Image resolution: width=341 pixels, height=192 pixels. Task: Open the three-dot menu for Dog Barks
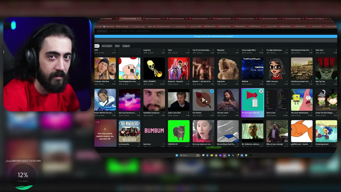pyautogui.click(x=238, y=81)
